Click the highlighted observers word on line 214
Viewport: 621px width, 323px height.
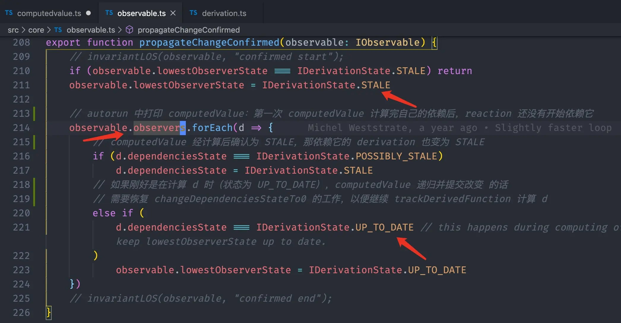click(159, 128)
